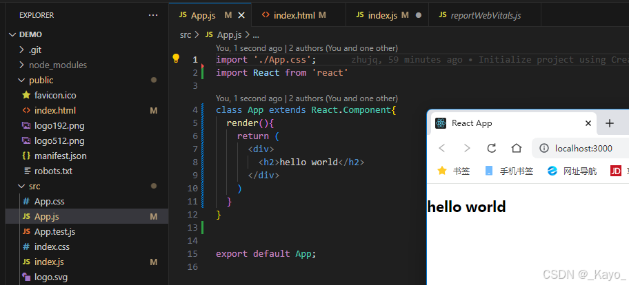Open new browser tab with plus
This screenshot has height=285, width=629.
[x=610, y=123]
